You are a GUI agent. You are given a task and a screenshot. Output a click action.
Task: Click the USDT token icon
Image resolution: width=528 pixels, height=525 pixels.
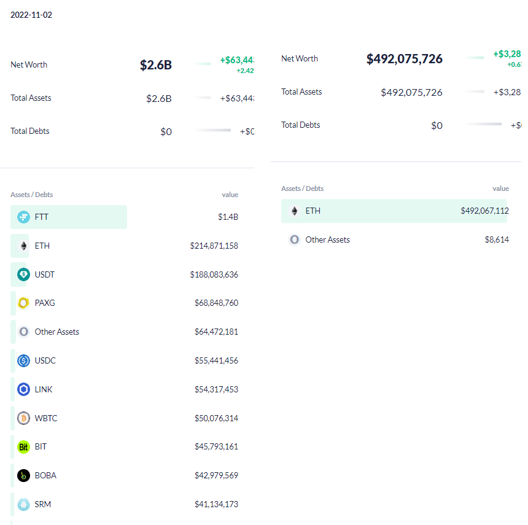(x=22, y=274)
